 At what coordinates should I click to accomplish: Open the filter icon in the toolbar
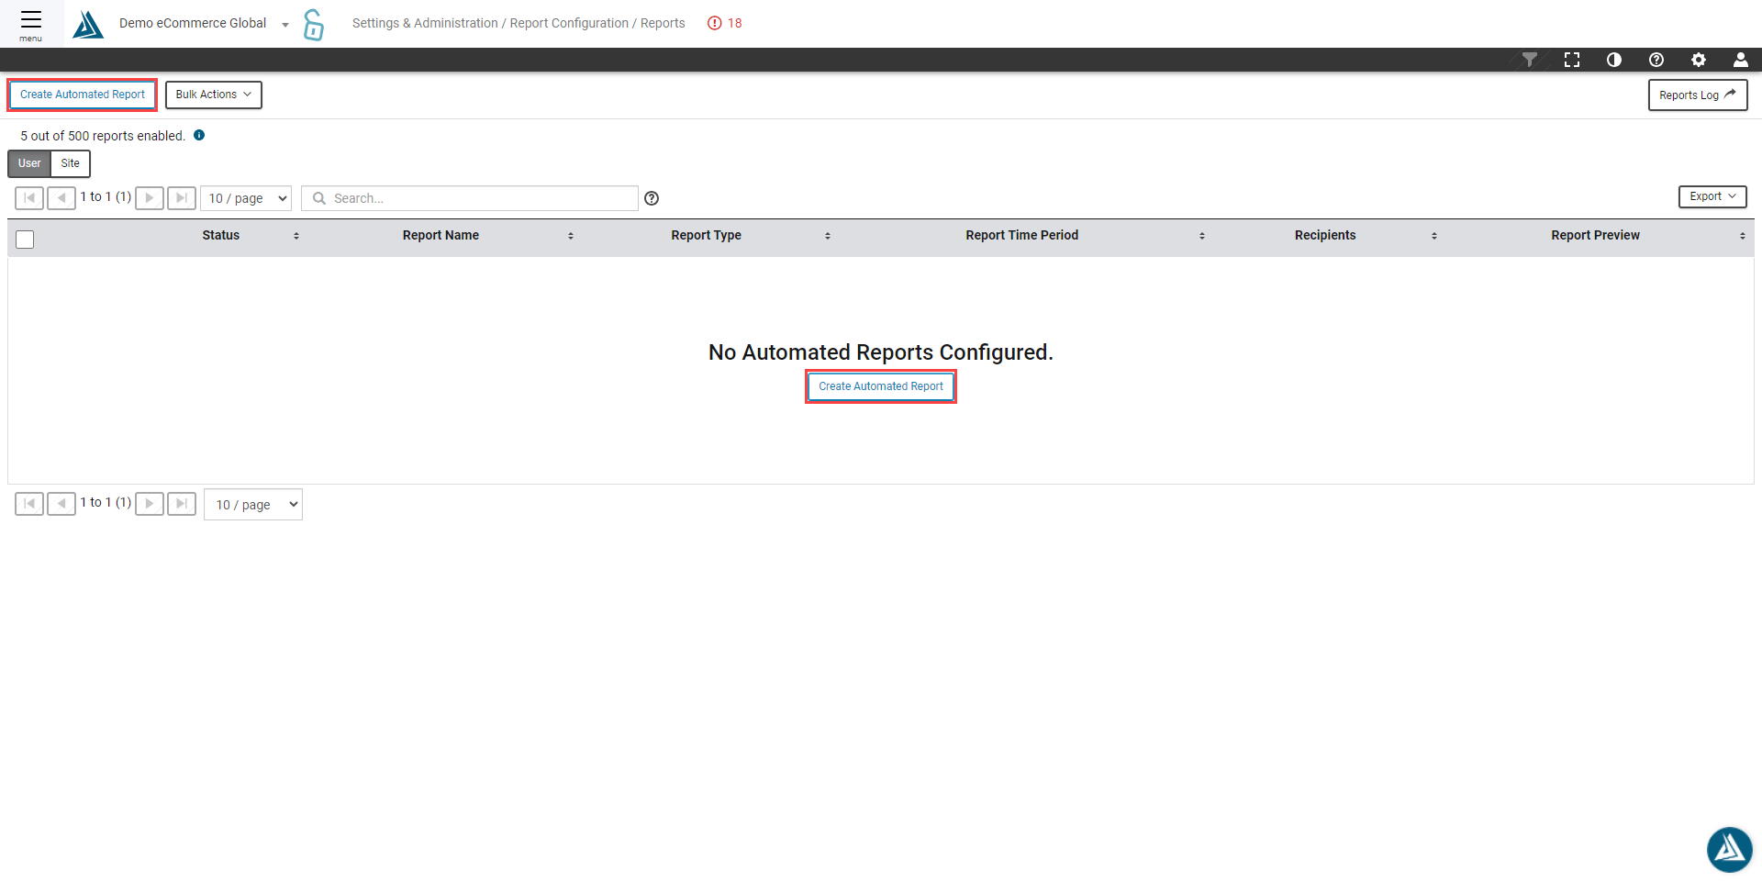[x=1530, y=60]
